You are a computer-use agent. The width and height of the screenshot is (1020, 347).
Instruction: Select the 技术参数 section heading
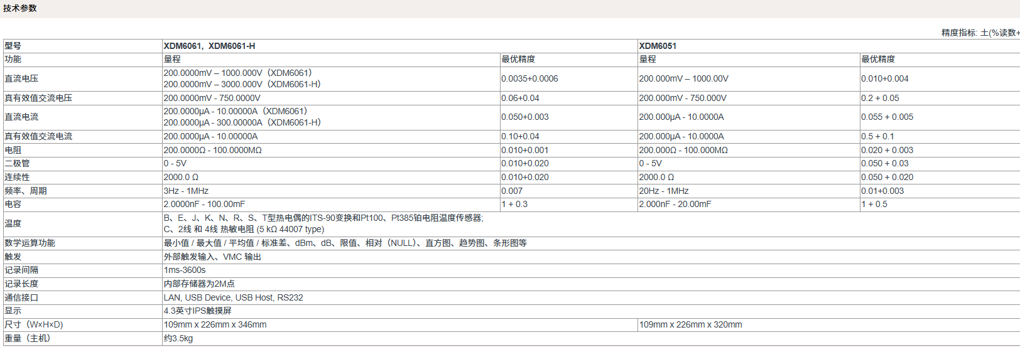point(20,8)
